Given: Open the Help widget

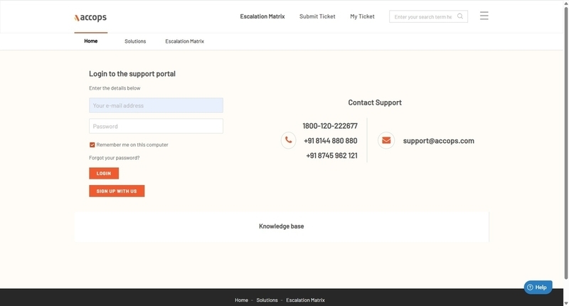Looking at the screenshot, I should pyautogui.click(x=538, y=287).
